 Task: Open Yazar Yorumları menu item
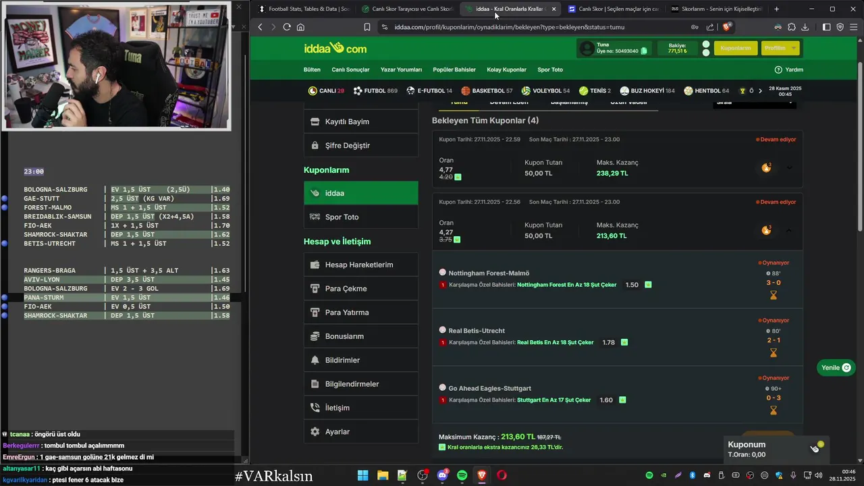401,70
